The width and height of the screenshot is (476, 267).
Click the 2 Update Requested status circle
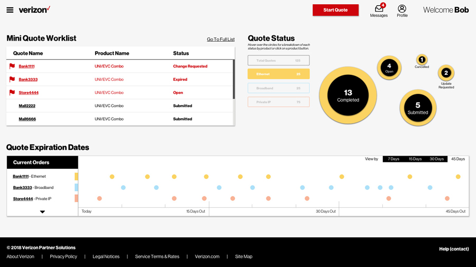click(446, 73)
